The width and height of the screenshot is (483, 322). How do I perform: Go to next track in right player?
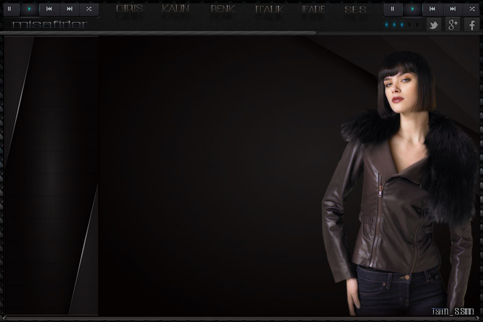[452, 9]
